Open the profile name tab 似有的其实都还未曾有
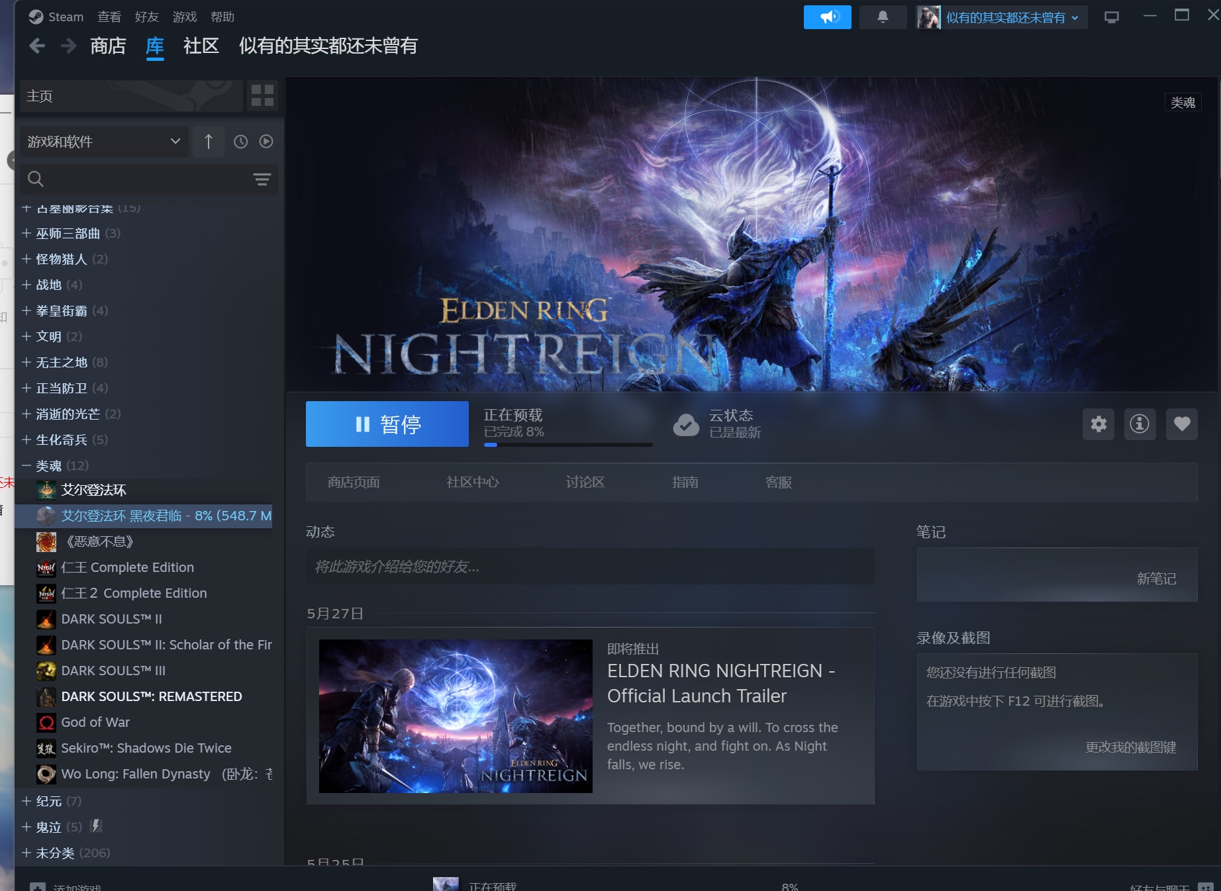This screenshot has height=891, width=1221. 328,46
